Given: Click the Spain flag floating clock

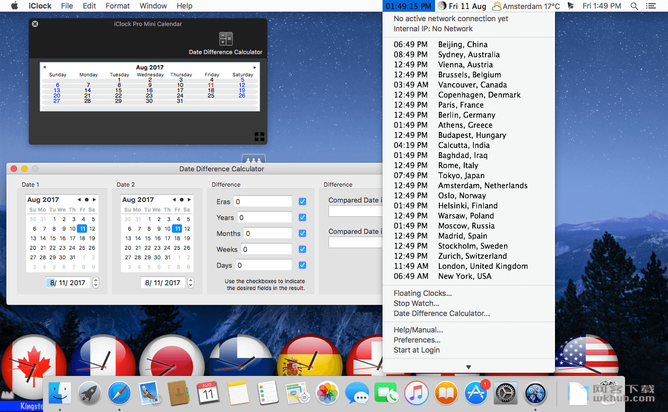Looking at the screenshot, I should pyautogui.click(x=309, y=365).
